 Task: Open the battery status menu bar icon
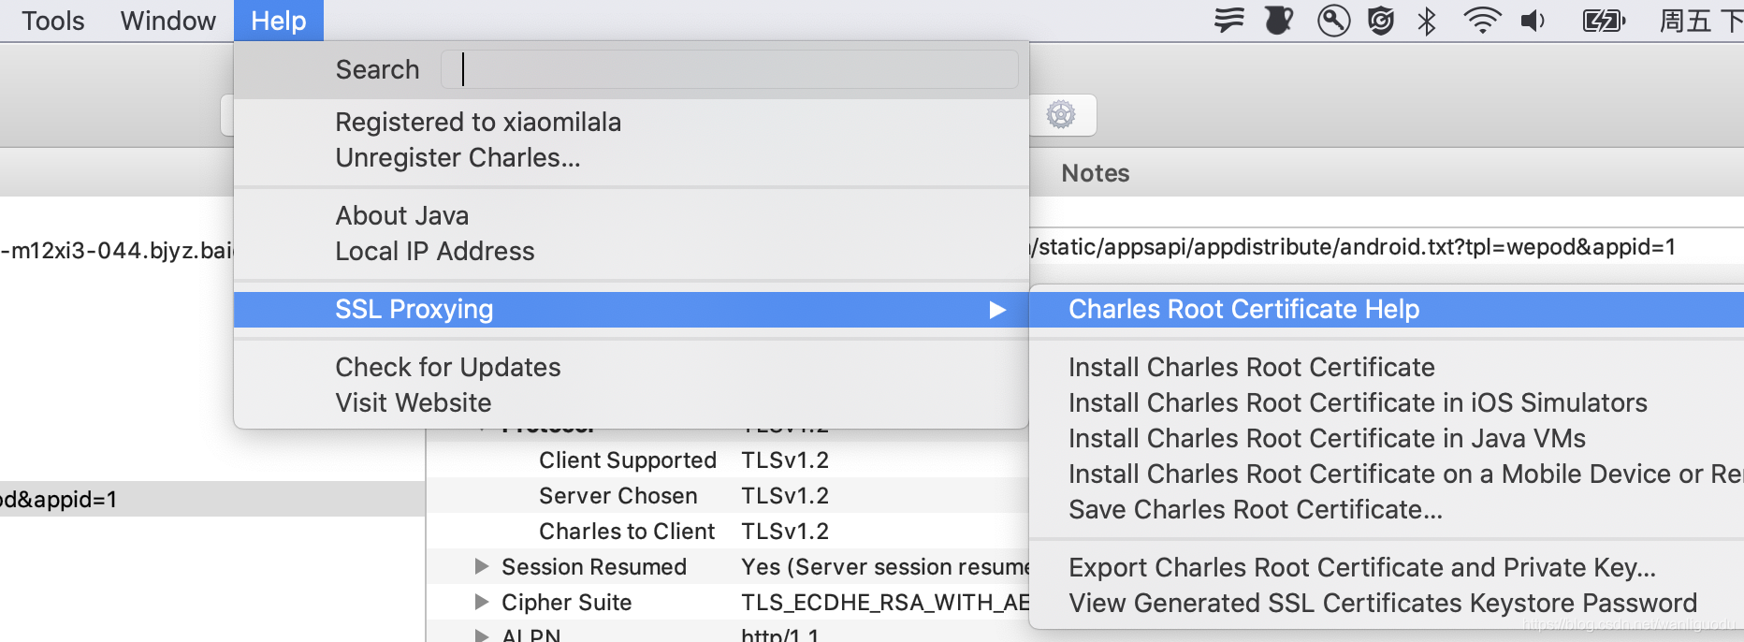pos(1604,20)
